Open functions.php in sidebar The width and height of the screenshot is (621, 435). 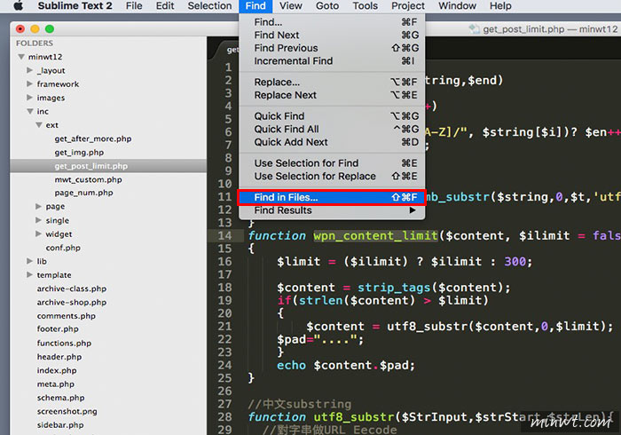pyautogui.click(x=64, y=343)
